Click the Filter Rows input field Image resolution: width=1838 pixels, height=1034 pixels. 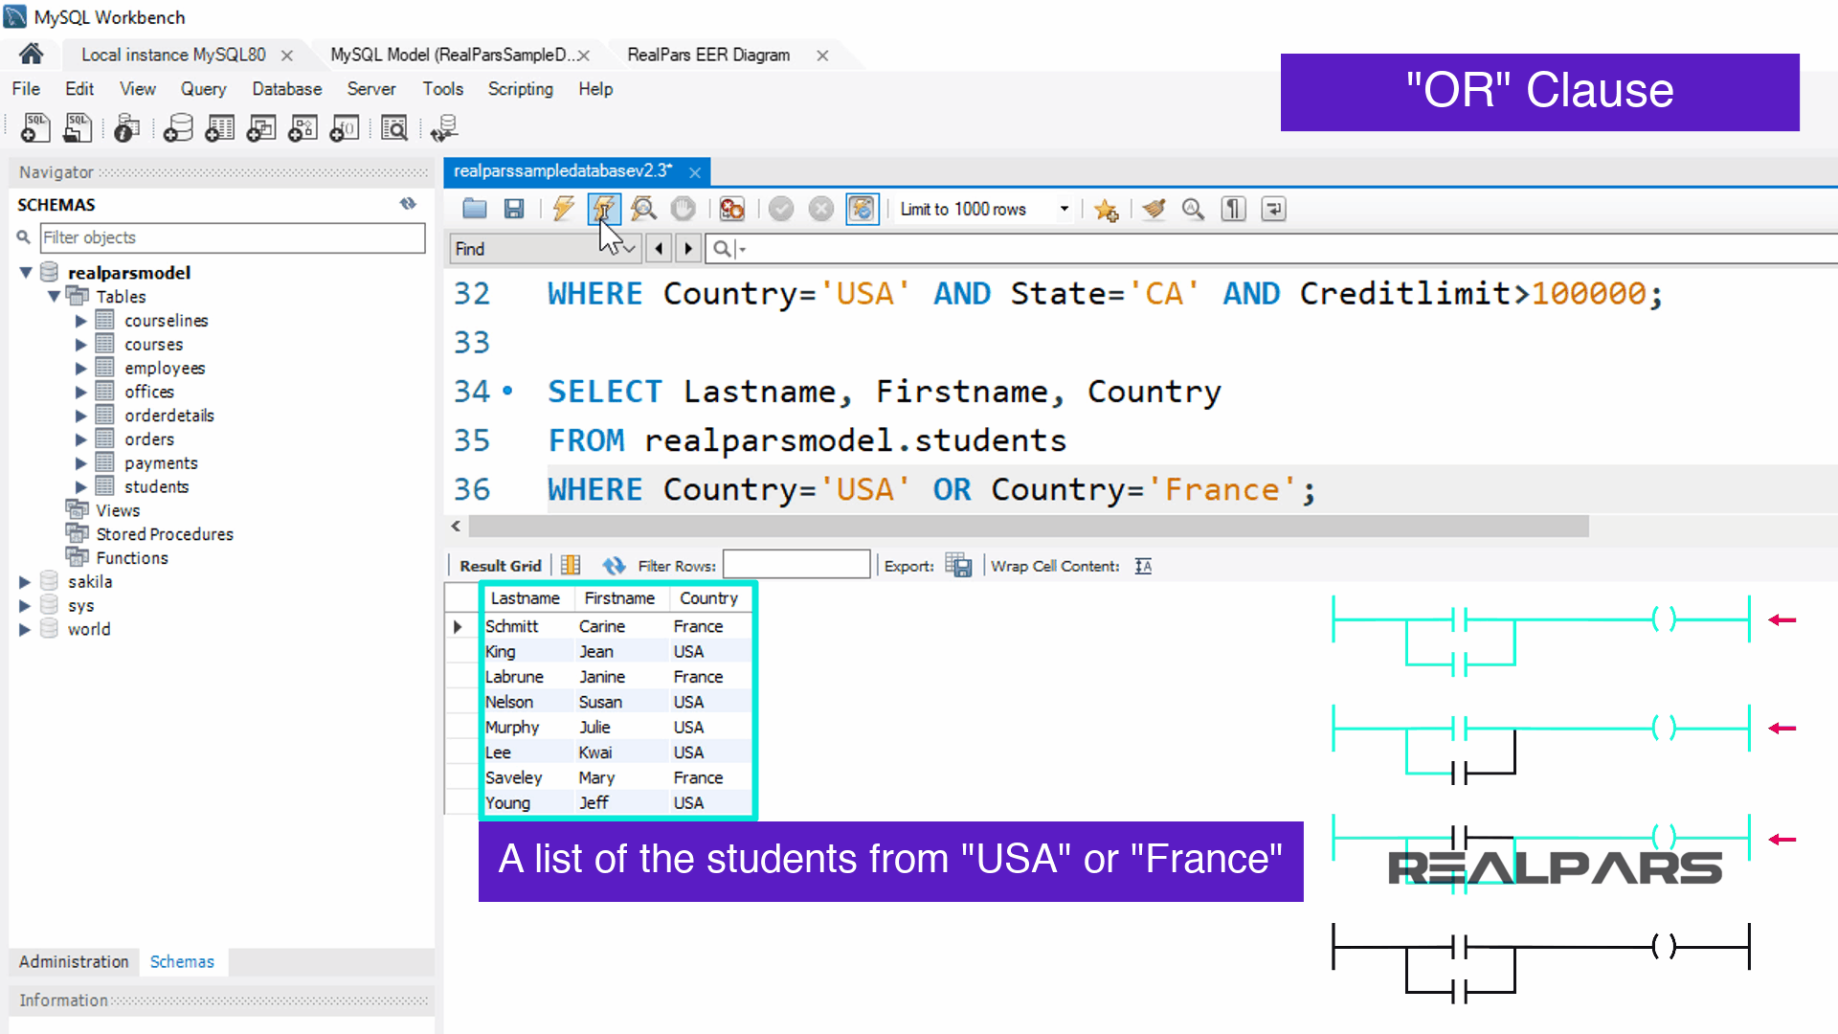(x=796, y=566)
